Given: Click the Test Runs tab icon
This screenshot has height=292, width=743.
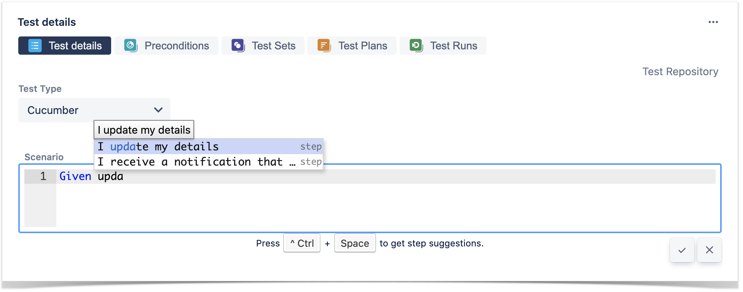Looking at the screenshot, I should point(416,46).
